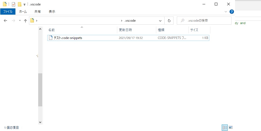
Task: Minimize the .vscode Explorer window
Action: [204, 4]
